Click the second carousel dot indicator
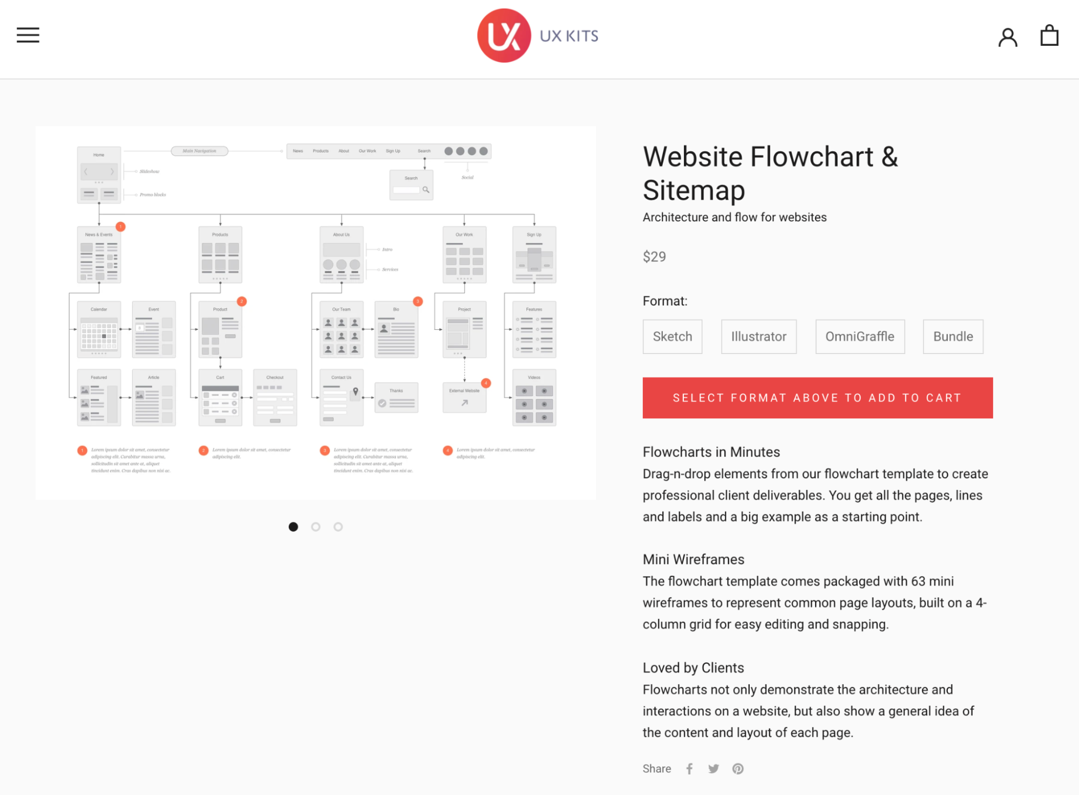The height and width of the screenshot is (795, 1079). click(316, 527)
